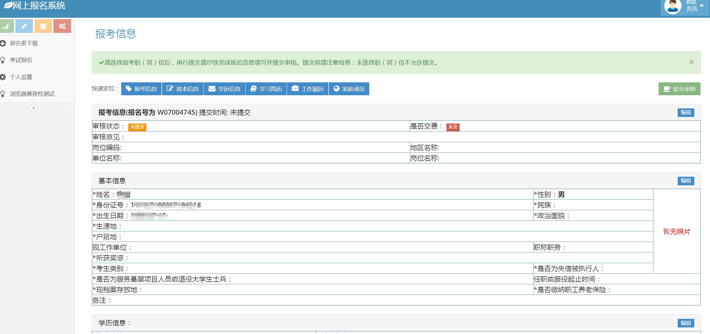Dismiss the green notice with X

[x=691, y=62]
